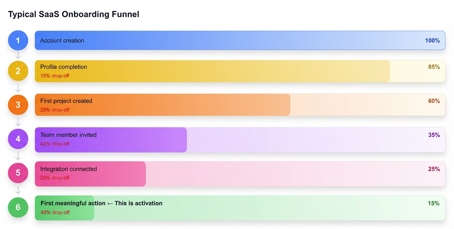Click the Integration connected label

(69, 169)
